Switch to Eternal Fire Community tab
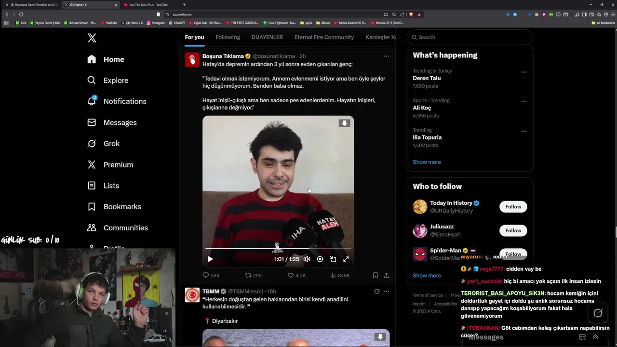 pyautogui.click(x=324, y=37)
